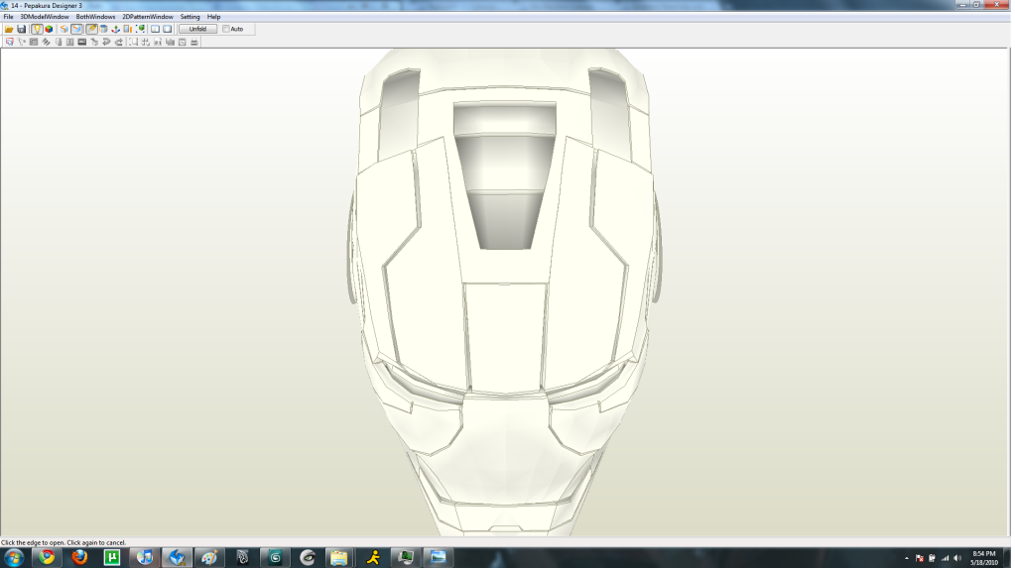
Task: Switch to the single-pane window layout icon
Action: tap(168, 29)
